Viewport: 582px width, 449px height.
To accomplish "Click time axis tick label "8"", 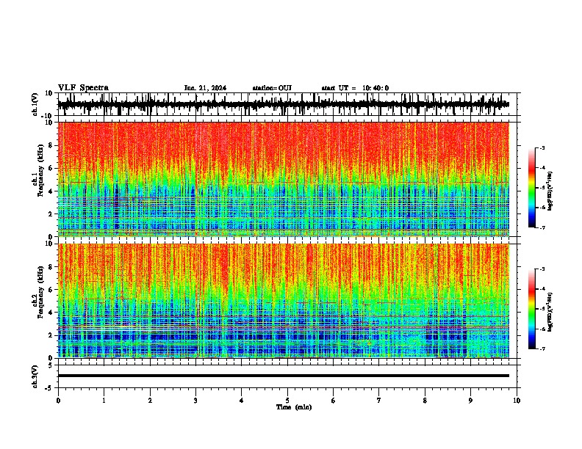I will coord(425,401).
